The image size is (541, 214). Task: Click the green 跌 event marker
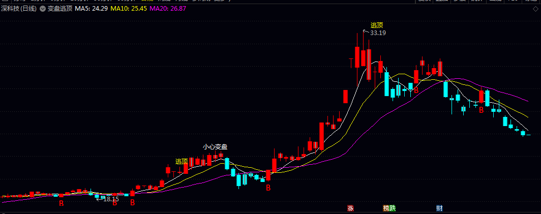[393, 208]
